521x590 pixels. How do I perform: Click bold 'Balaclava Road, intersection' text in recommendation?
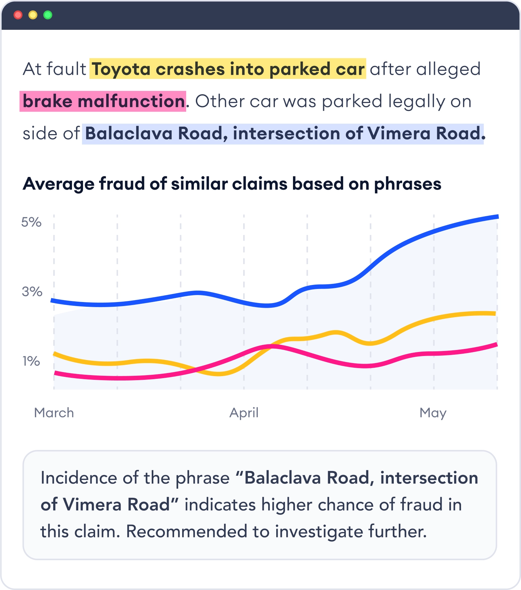coord(362,478)
